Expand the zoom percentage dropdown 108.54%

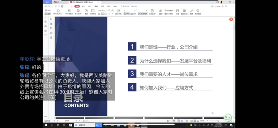pos(103,10)
